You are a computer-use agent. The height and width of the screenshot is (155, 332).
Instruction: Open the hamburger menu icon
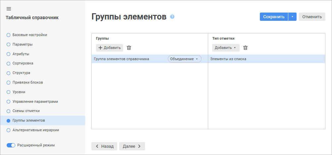point(9,9)
